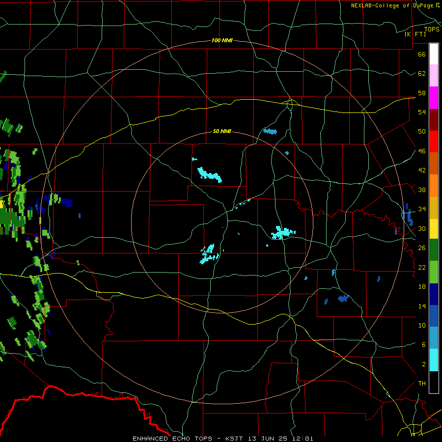Click the magenta legend swatch
This screenshot has height=442, width=442.
434,98
